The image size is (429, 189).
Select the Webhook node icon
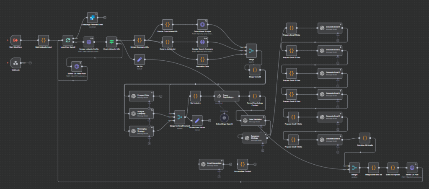(x=16, y=63)
